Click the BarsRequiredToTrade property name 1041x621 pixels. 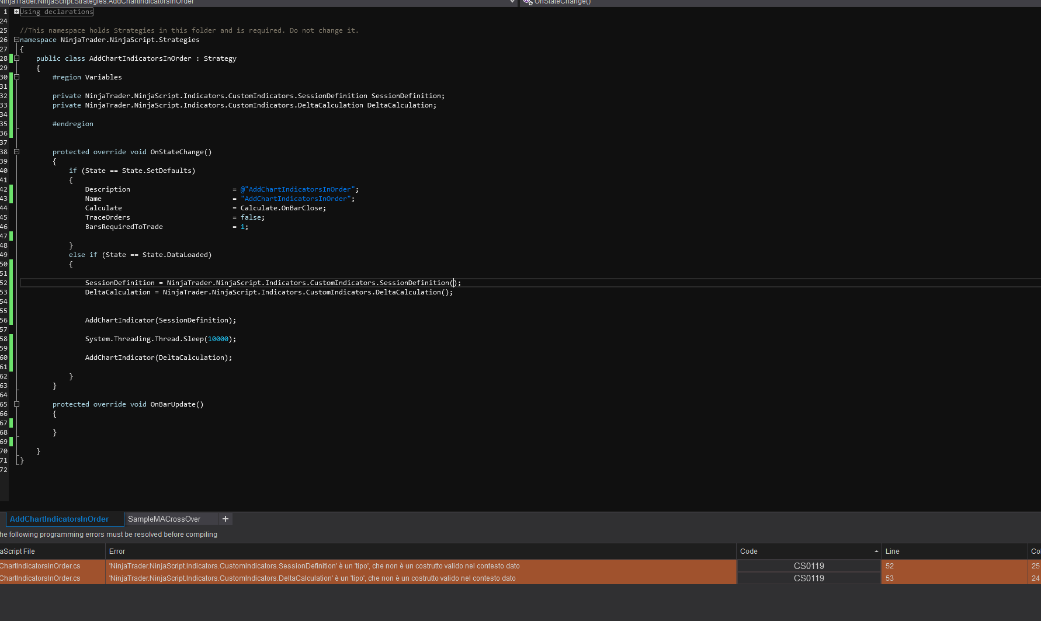(x=124, y=227)
